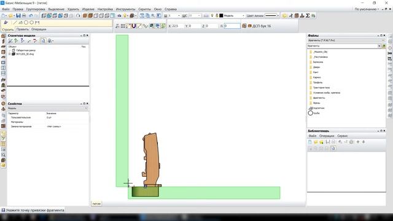Click the headphones-shaped rotate icon
This screenshot has height=221, width=393.
(78, 15)
